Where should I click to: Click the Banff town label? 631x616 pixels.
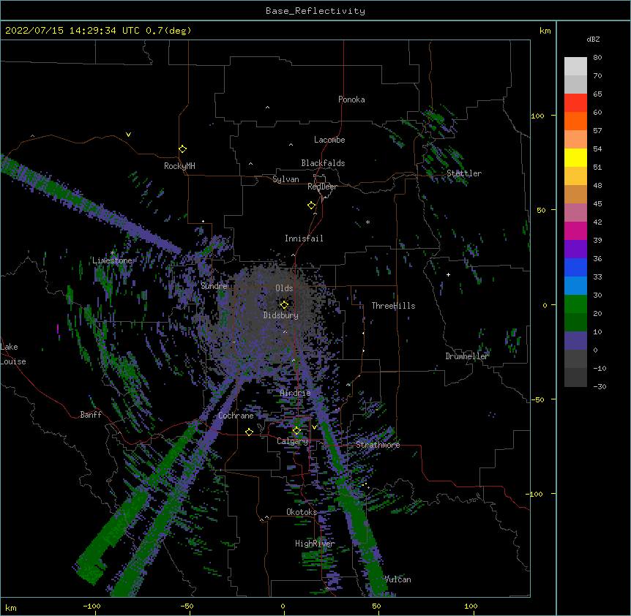click(x=91, y=415)
